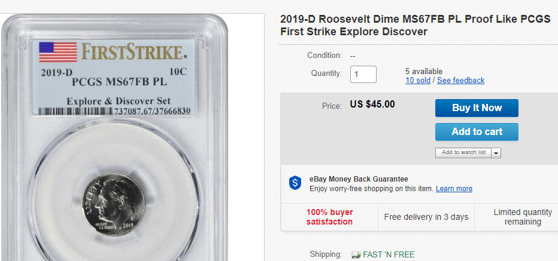Click the Quantity input field
558x261 pixels.
coord(363,75)
